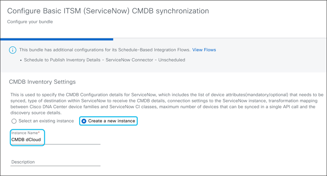
Task: Click the Unscheduled status text
Action: pos(172,60)
